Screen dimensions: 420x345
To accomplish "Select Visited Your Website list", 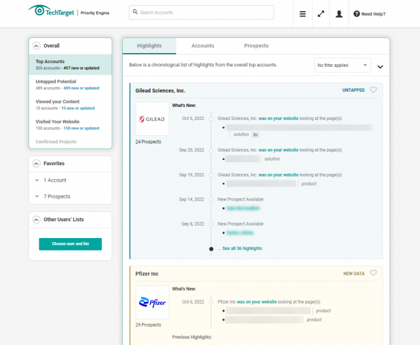I will (70, 125).
